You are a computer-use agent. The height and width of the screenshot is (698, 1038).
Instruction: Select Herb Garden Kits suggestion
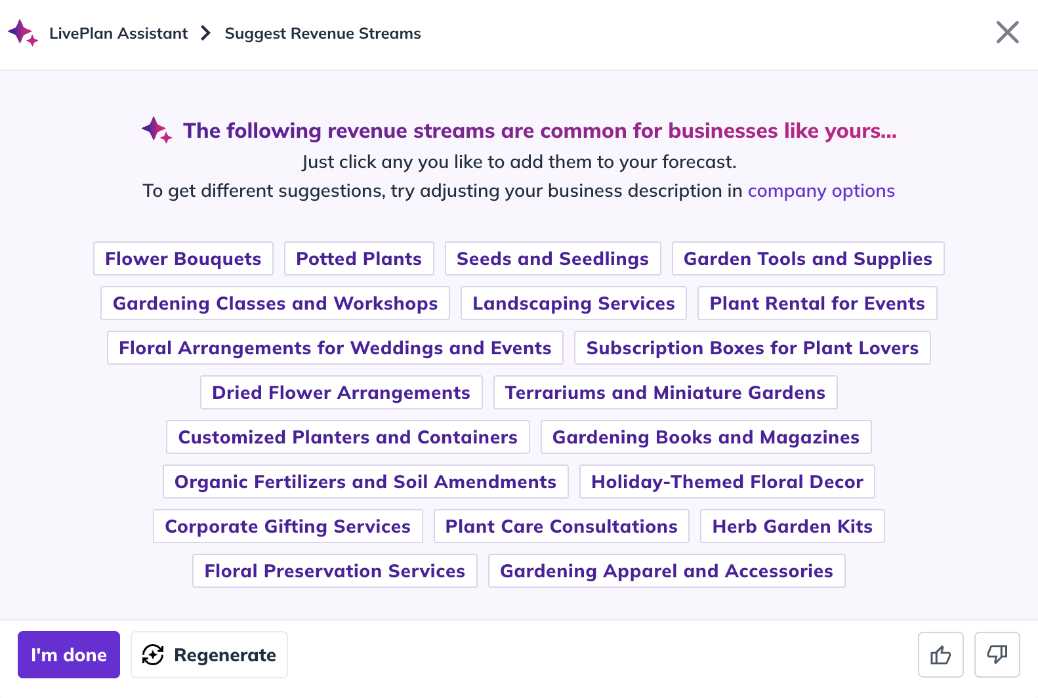click(x=792, y=526)
